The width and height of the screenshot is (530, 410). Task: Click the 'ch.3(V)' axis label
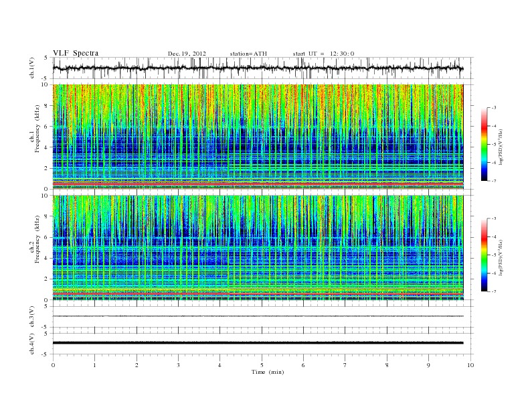pos(32,317)
